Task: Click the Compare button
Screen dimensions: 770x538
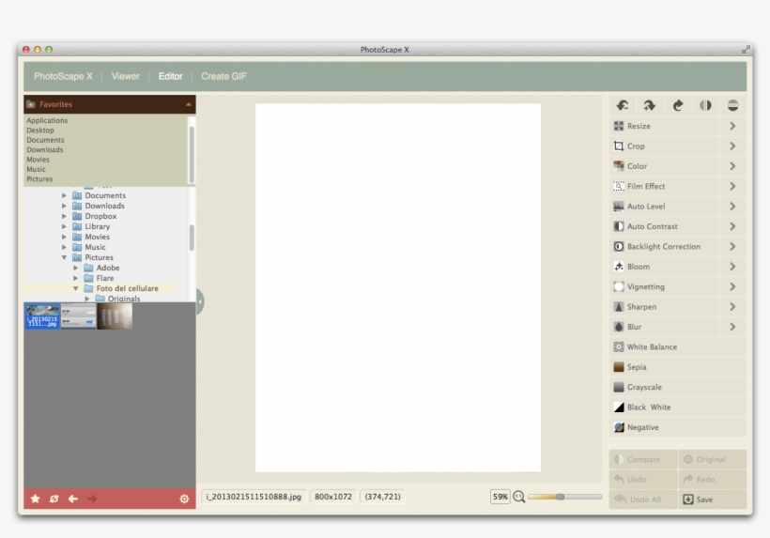Action: click(644, 459)
